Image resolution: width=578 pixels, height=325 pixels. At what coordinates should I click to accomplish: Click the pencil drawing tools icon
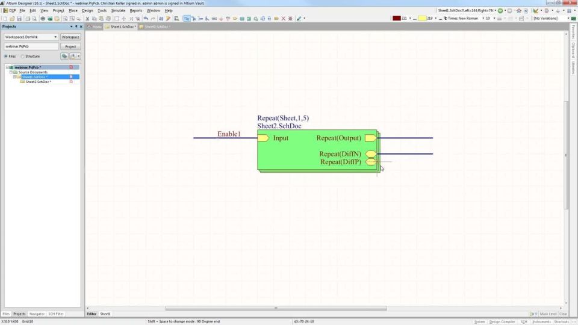[x=299, y=19]
